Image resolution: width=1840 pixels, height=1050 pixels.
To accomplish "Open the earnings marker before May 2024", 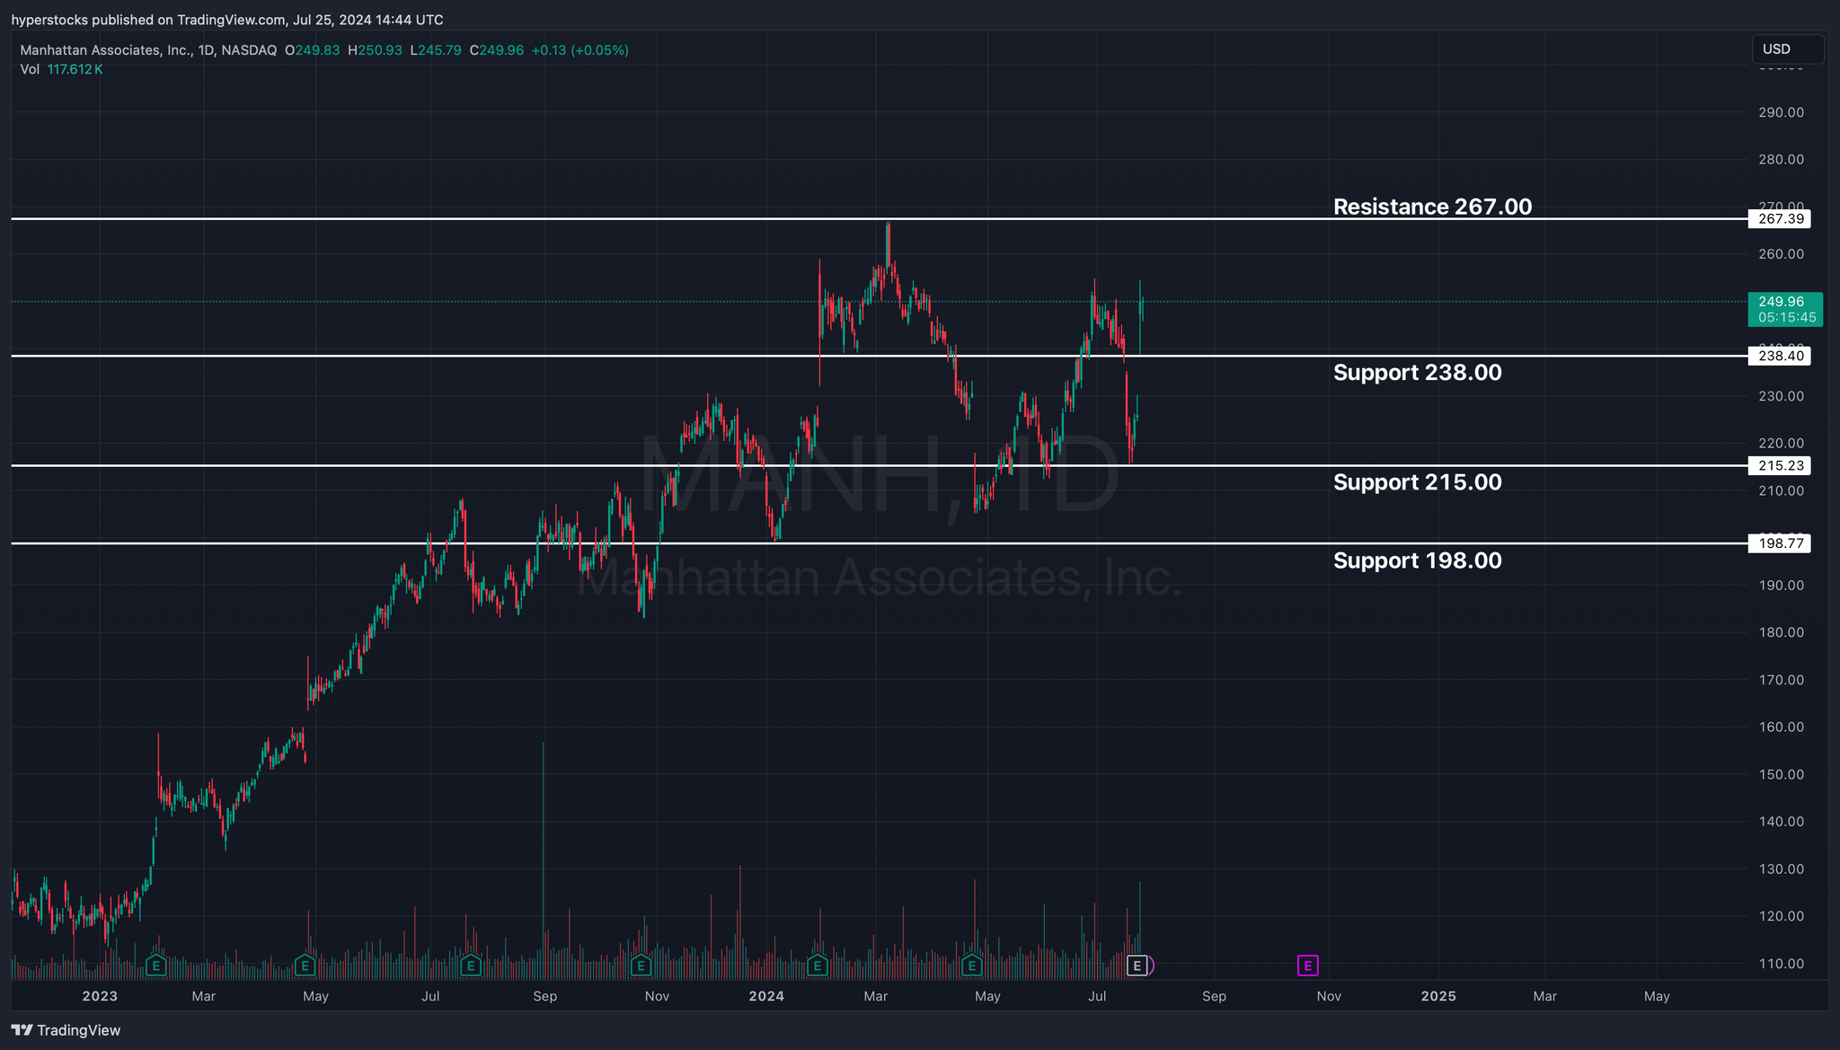I will (971, 966).
